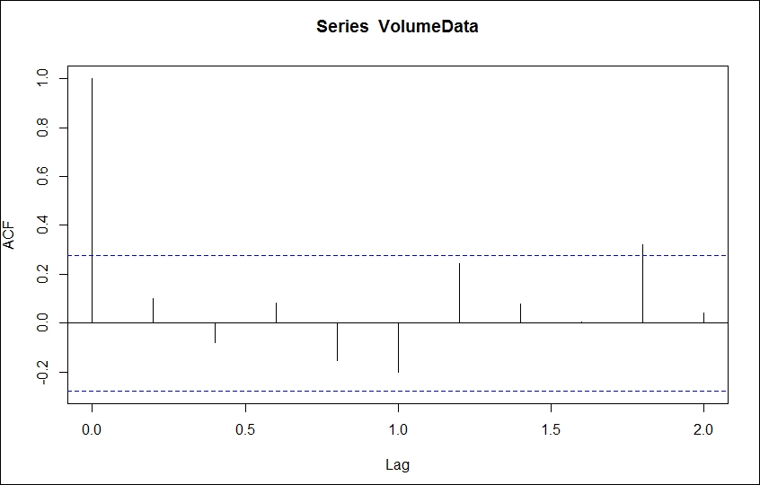Click the -0.2 tick label on y-axis

point(42,372)
